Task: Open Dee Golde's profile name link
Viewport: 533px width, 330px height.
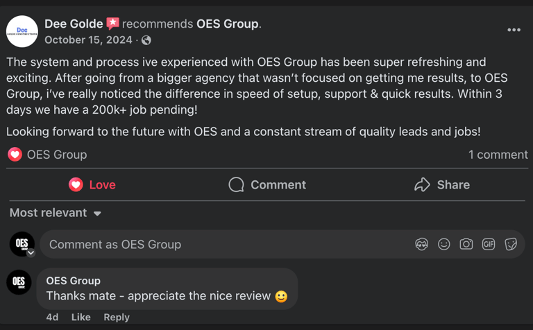Action: click(74, 24)
